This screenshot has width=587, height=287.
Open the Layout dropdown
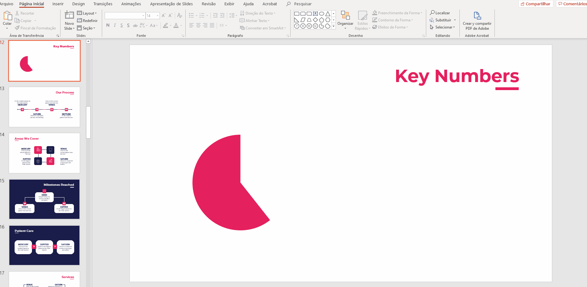click(x=87, y=13)
